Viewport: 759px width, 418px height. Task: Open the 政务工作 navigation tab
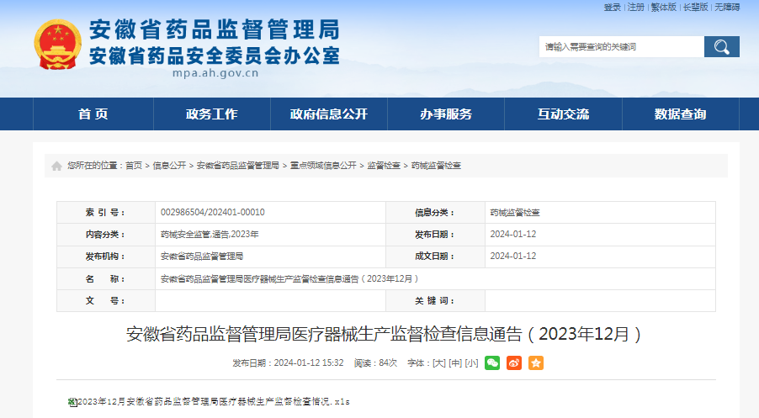coord(211,114)
